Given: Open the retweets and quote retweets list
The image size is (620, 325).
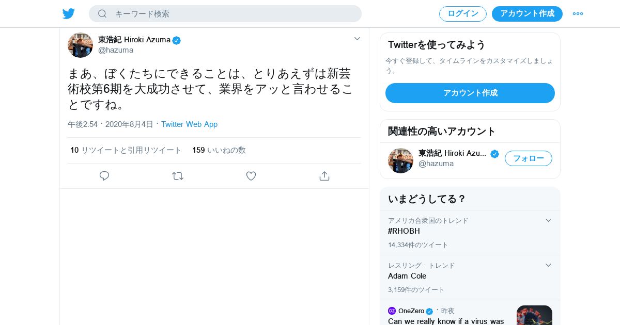Looking at the screenshot, I should (x=126, y=150).
